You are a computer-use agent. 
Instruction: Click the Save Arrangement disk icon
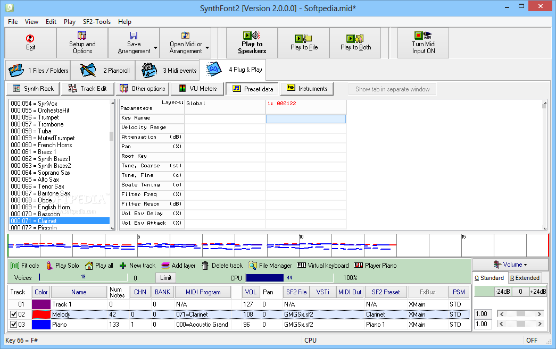(134, 36)
